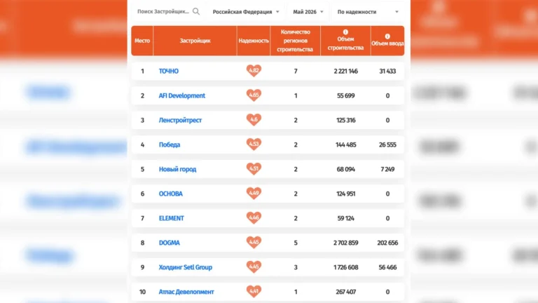
Task: Click the 4.53 heart for Победа
Action: 254,144
